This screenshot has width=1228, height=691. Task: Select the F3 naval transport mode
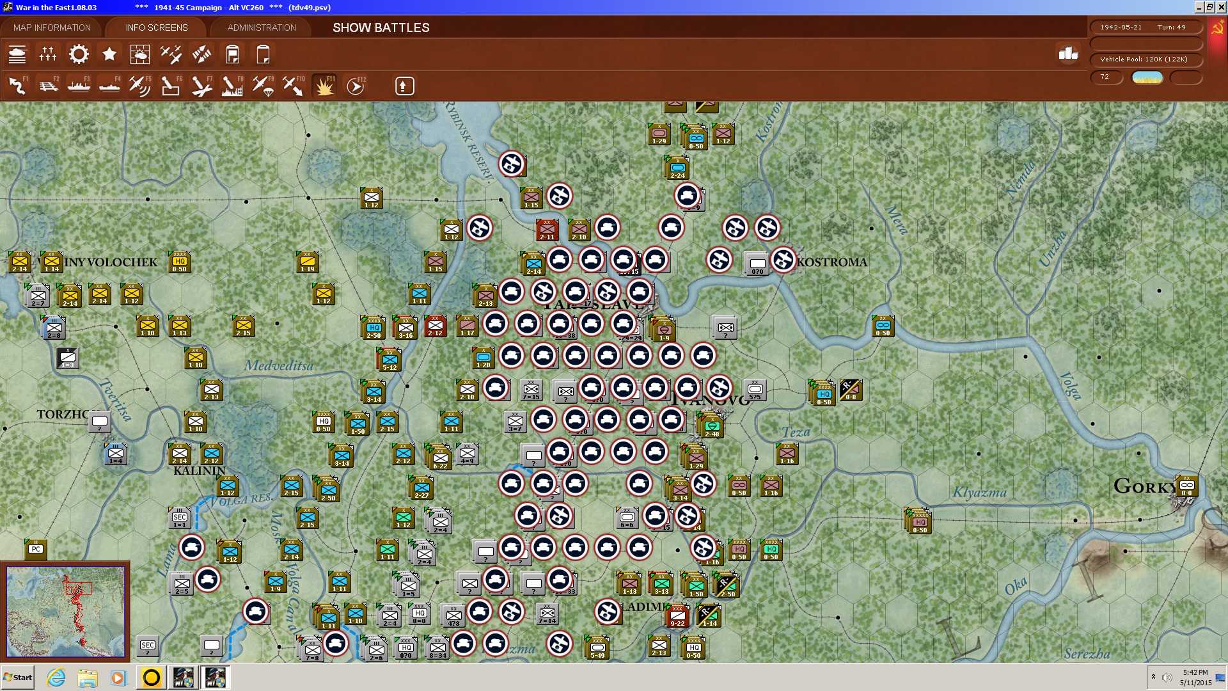[x=79, y=86]
